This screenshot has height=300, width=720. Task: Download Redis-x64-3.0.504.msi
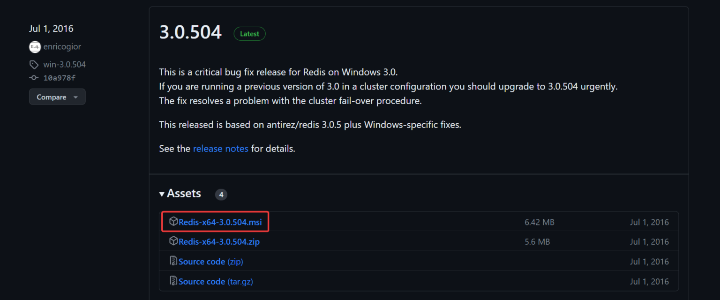(220, 222)
